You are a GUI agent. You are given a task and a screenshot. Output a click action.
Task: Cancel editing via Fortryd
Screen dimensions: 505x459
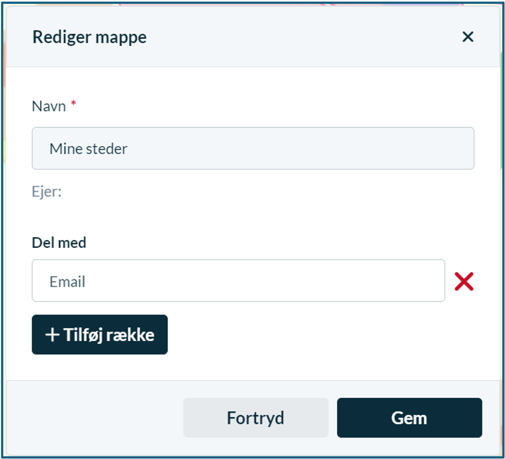point(256,417)
